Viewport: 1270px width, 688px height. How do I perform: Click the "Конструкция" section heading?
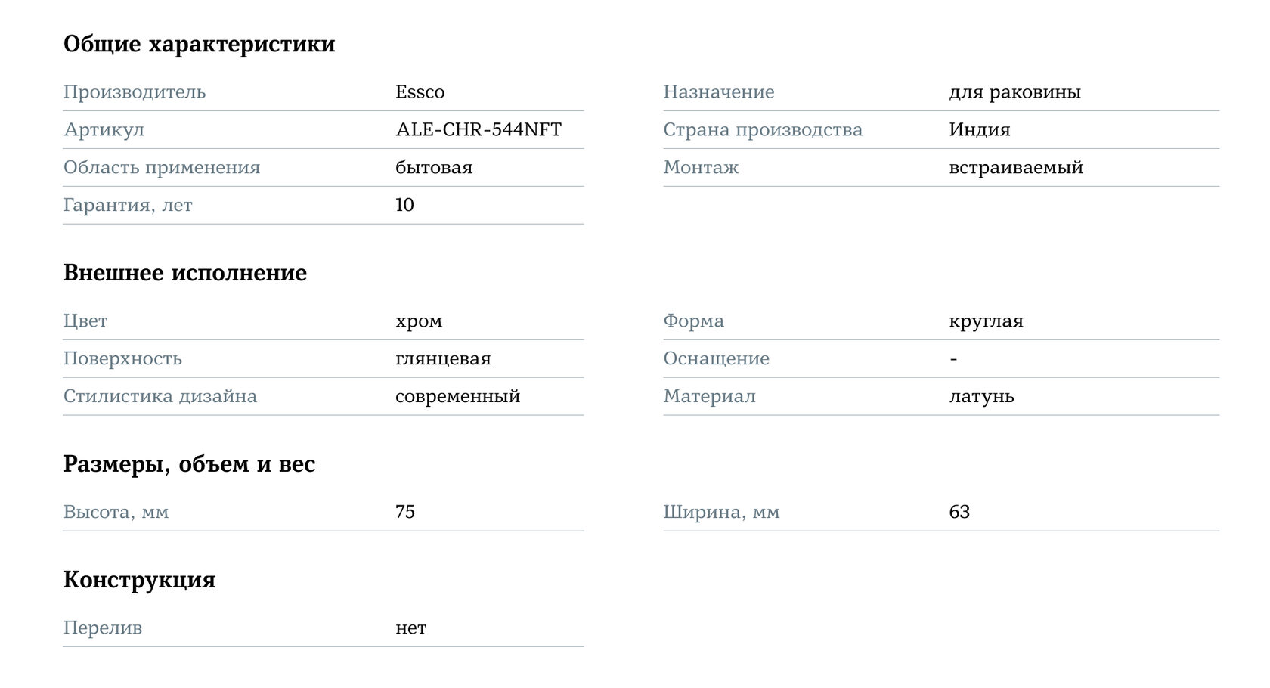click(139, 580)
